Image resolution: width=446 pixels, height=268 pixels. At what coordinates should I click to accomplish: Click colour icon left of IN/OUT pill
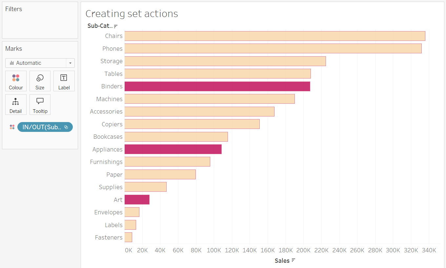click(12, 127)
